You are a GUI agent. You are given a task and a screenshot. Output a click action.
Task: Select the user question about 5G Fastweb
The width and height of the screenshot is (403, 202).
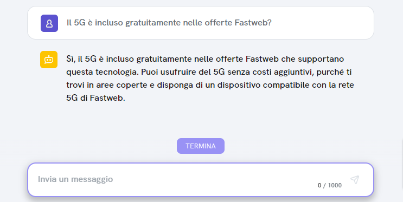[169, 23]
